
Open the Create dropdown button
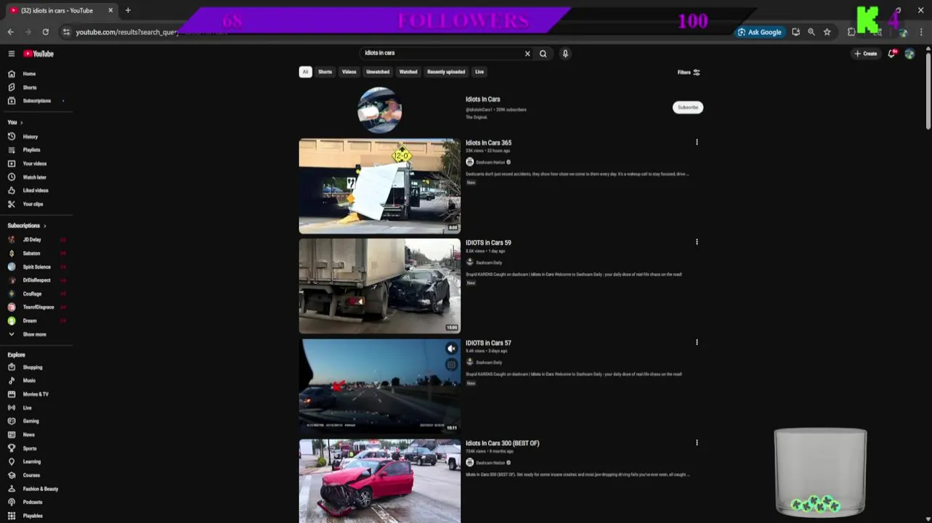866,54
